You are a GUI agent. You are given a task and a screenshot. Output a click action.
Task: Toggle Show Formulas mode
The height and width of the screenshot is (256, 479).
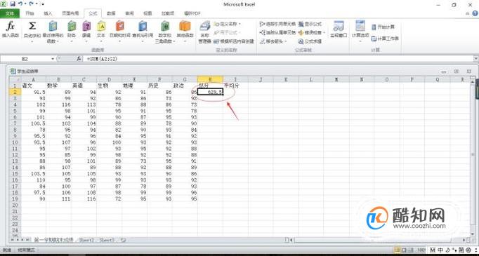310,24
